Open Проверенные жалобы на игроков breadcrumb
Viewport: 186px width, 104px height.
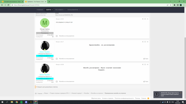[x=115, y=93]
